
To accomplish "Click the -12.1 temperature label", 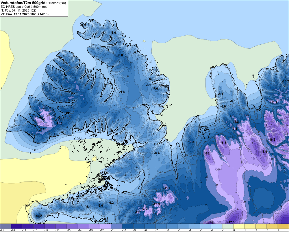I will click(x=138, y=212).
